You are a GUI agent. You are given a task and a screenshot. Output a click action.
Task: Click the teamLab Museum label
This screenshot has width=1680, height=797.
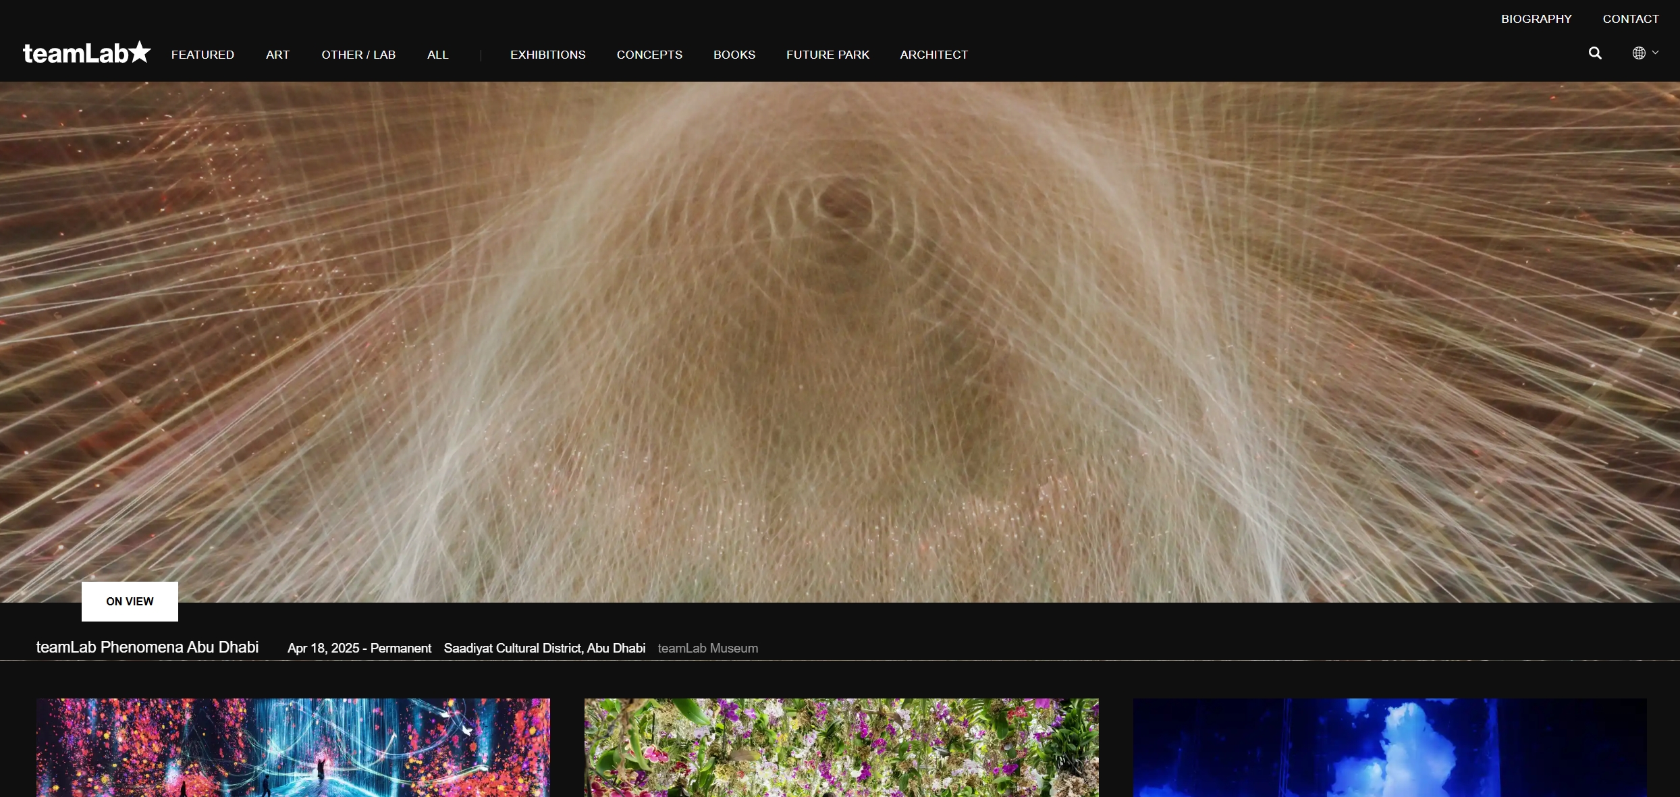(x=707, y=649)
